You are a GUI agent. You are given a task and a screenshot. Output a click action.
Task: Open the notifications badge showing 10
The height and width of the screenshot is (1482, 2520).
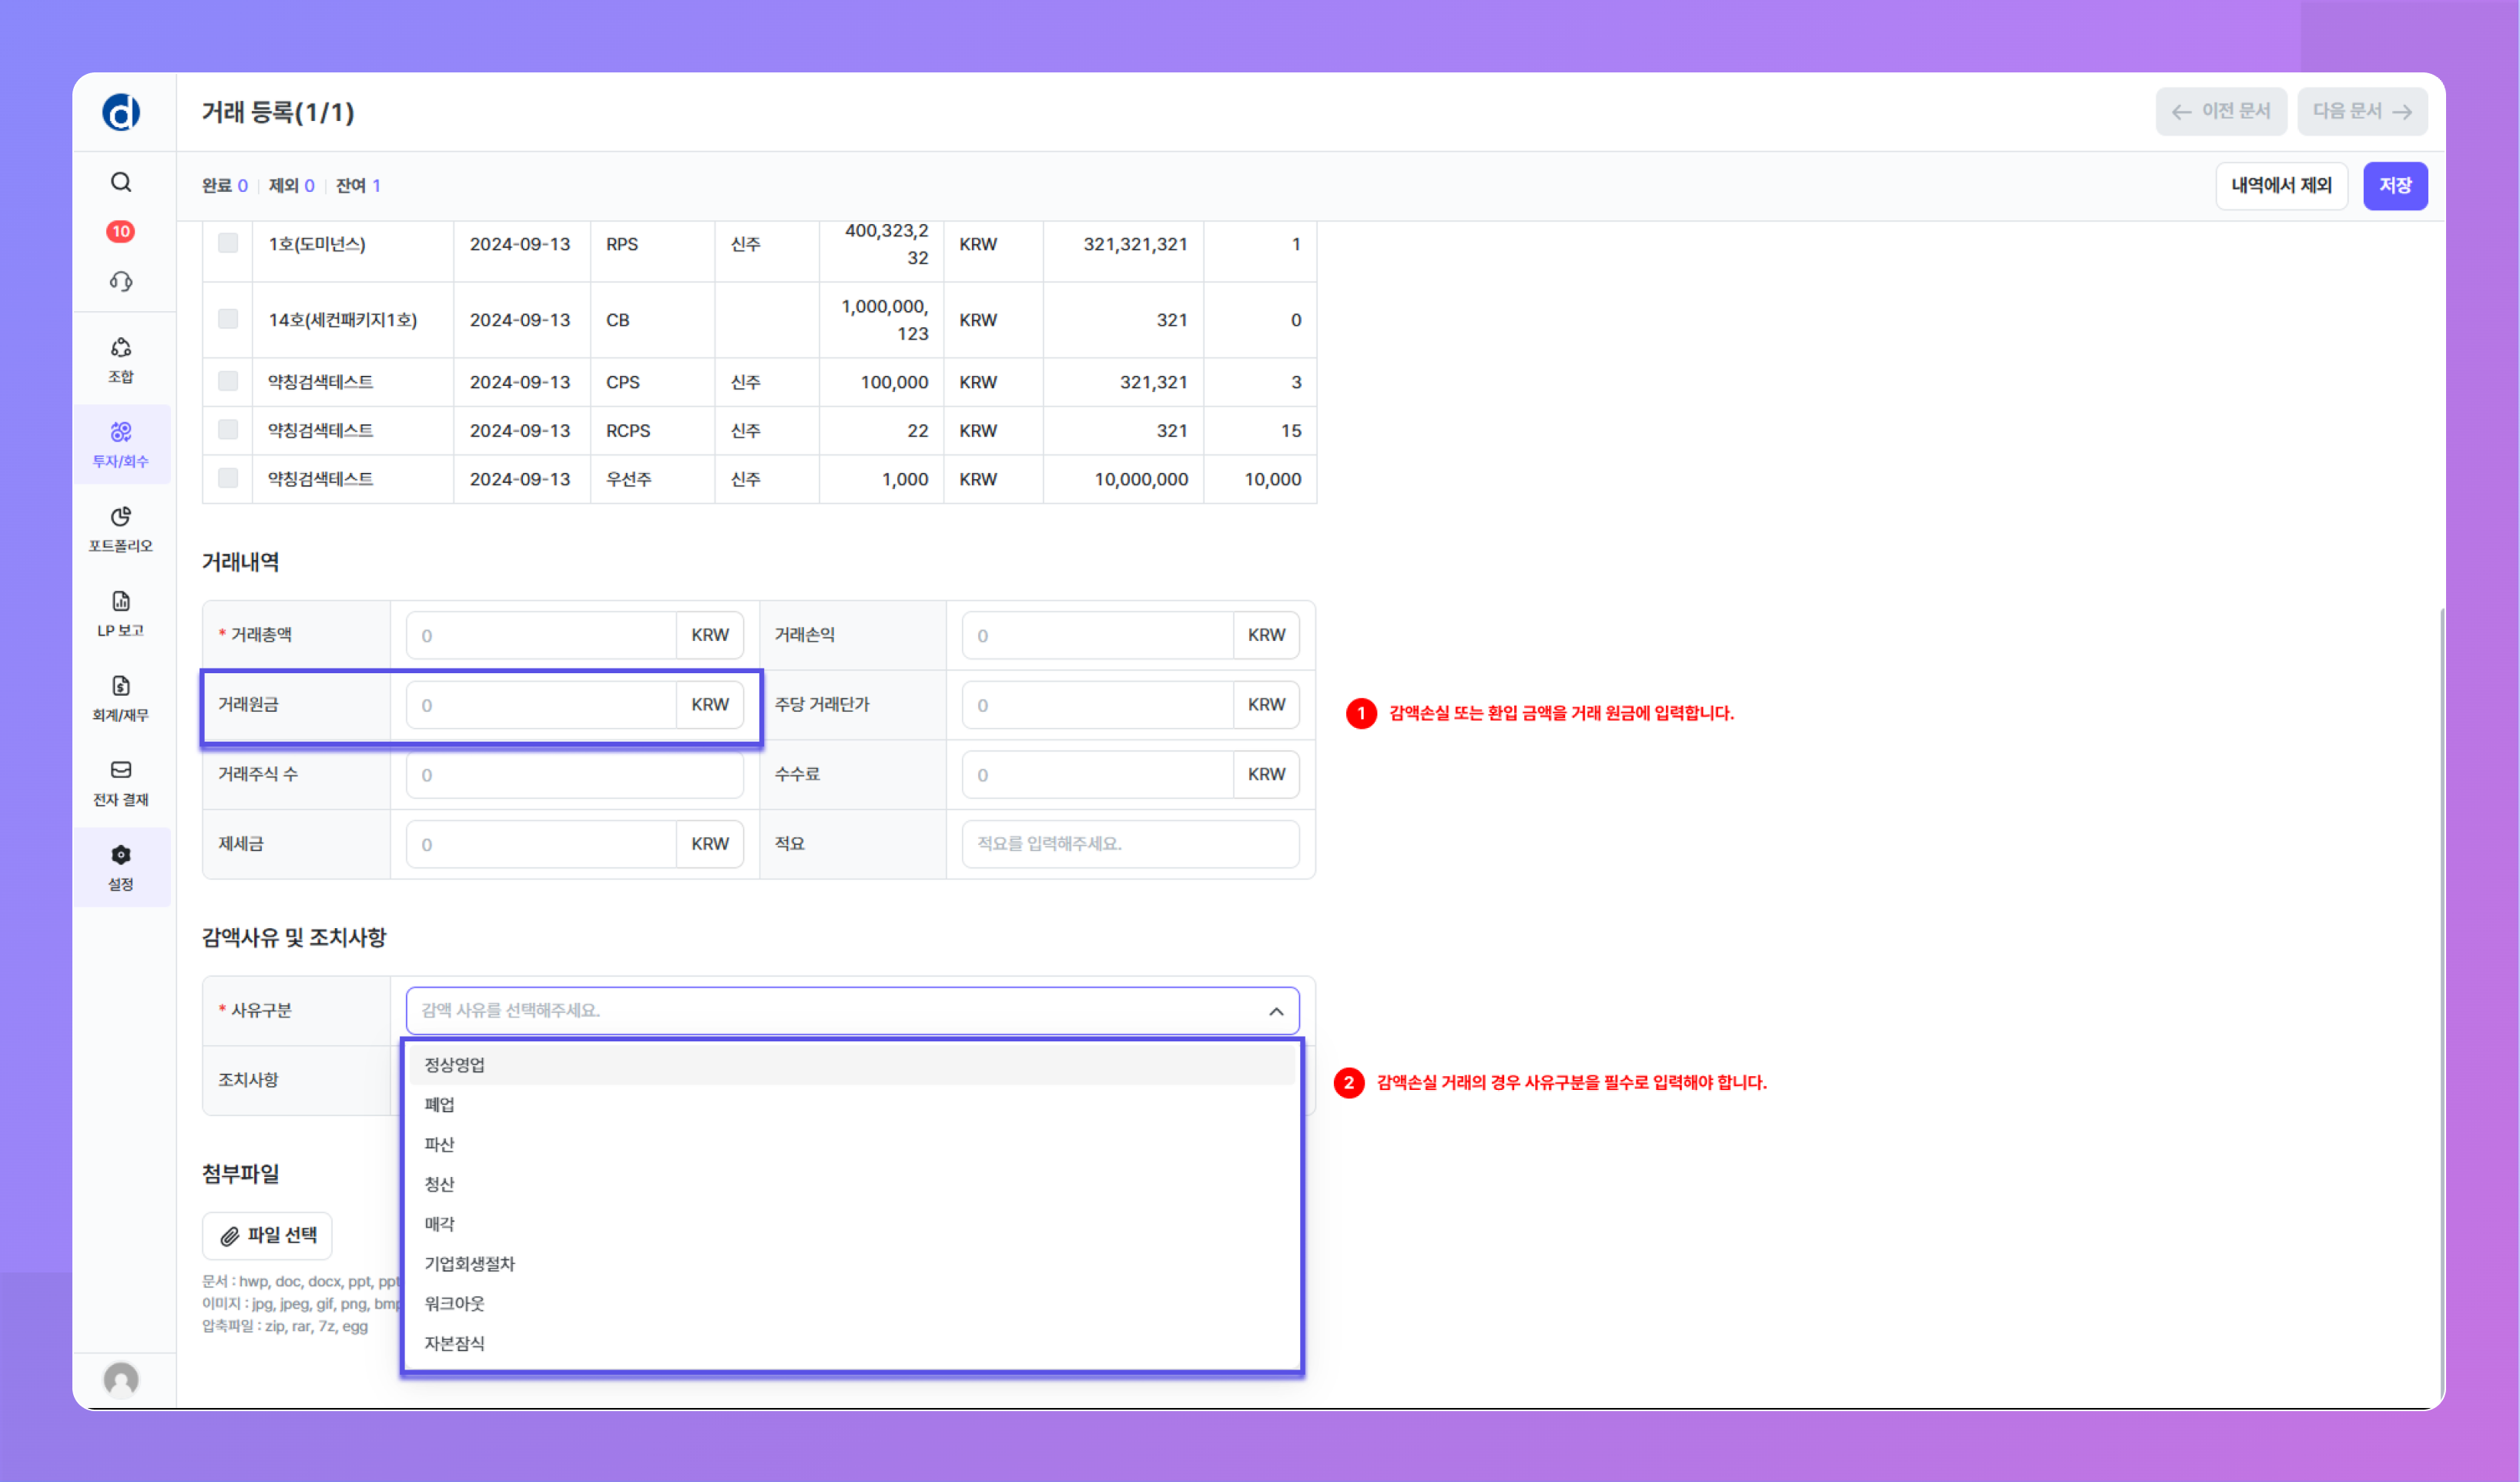pyautogui.click(x=121, y=231)
